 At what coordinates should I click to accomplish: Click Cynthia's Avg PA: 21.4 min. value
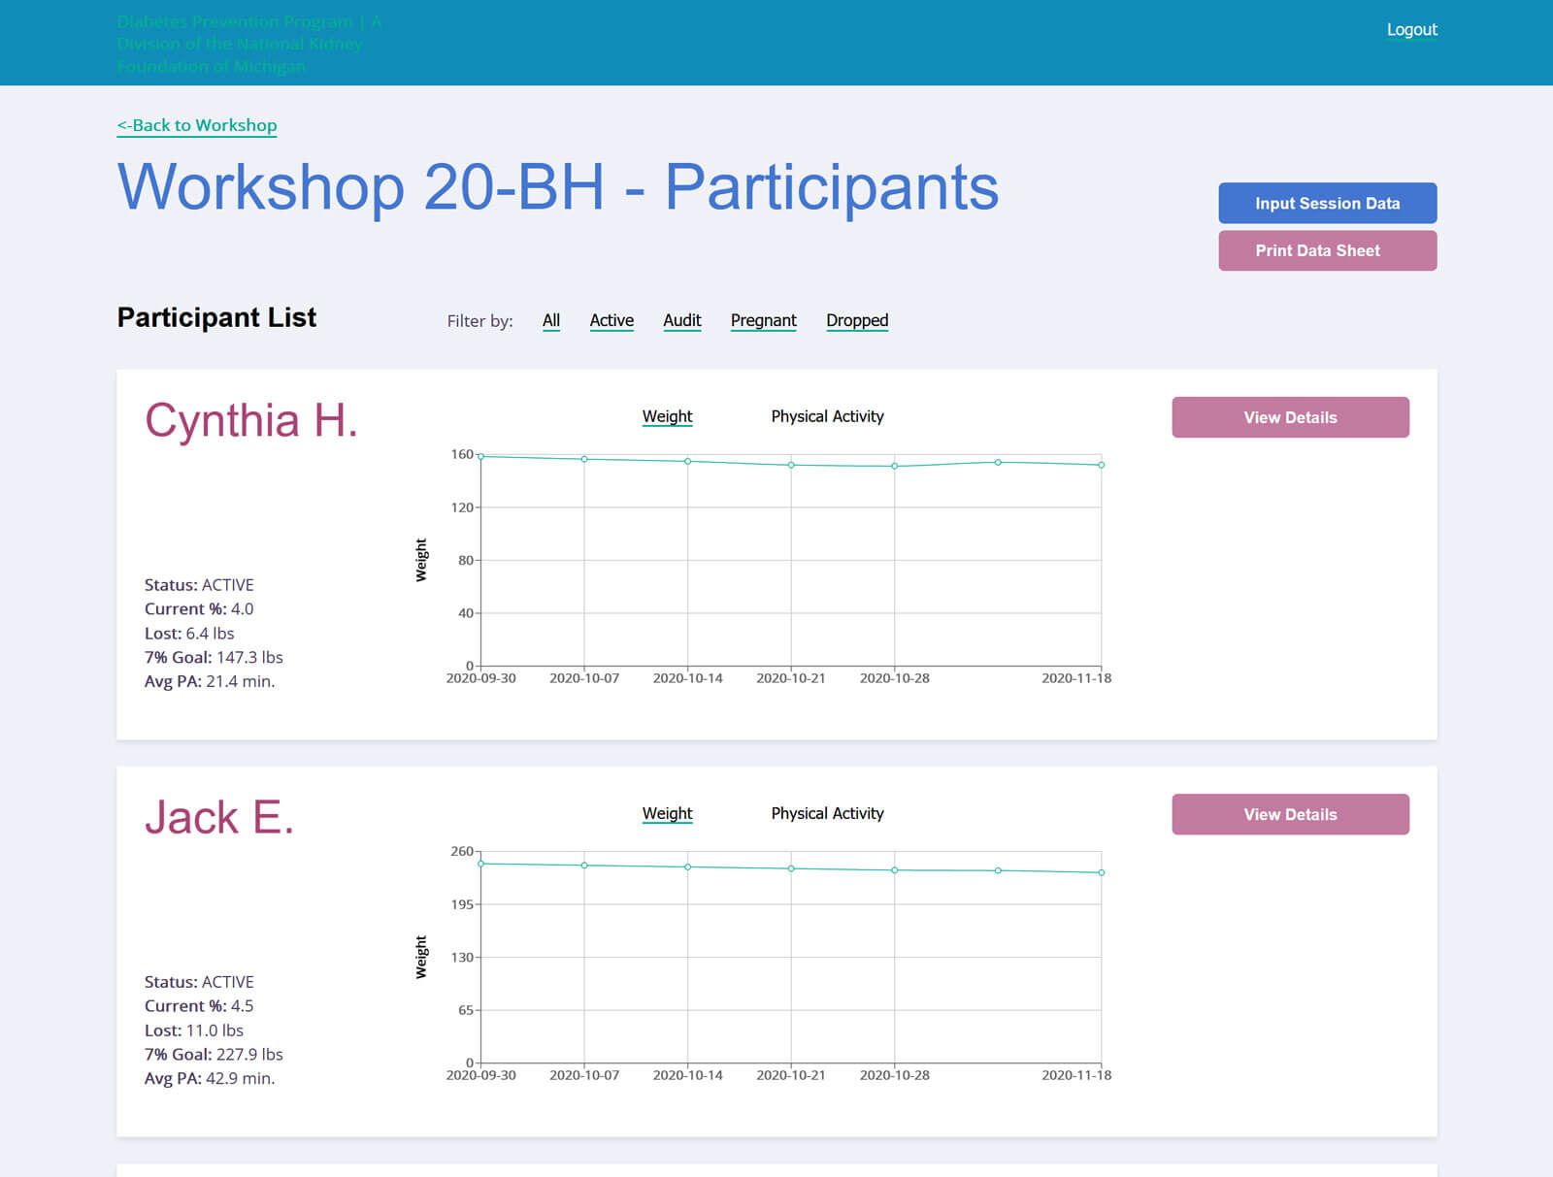click(x=210, y=681)
